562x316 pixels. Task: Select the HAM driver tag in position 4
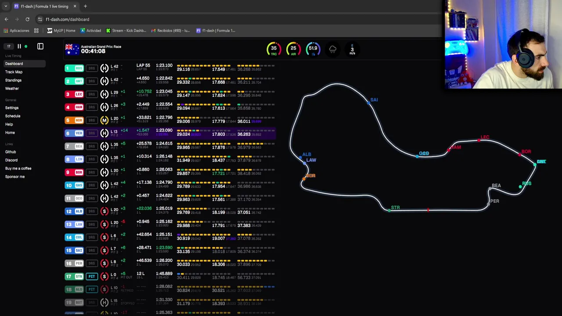(74, 107)
